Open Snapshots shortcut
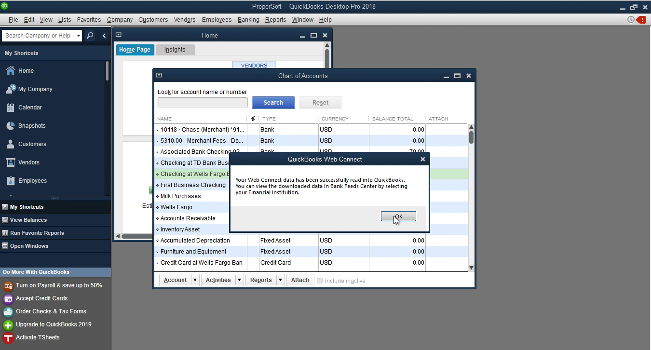Viewport: 651px width, 350px height. click(x=26, y=125)
